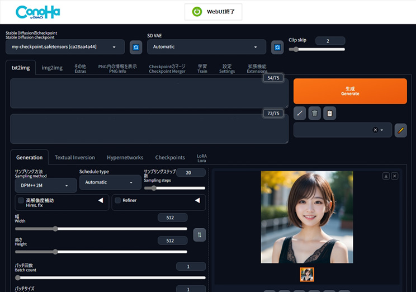Click the SD VAE refresh icon
The height and width of the screenshot is (292, 416).
(x=277, y=48)
